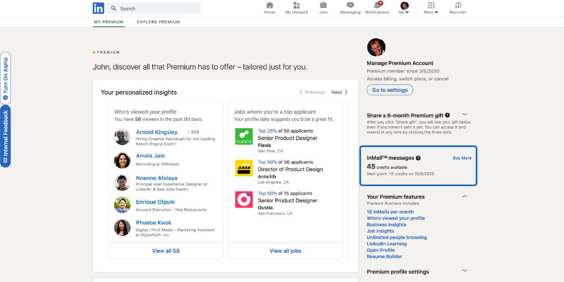Click InMail messages help question icon
This screenshot has height=282, width=564.
coord(418,158)
